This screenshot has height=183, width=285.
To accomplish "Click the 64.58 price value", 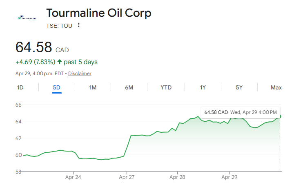I will [34, 47].
